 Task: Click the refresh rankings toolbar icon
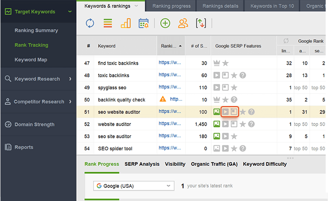click(90, 23)
